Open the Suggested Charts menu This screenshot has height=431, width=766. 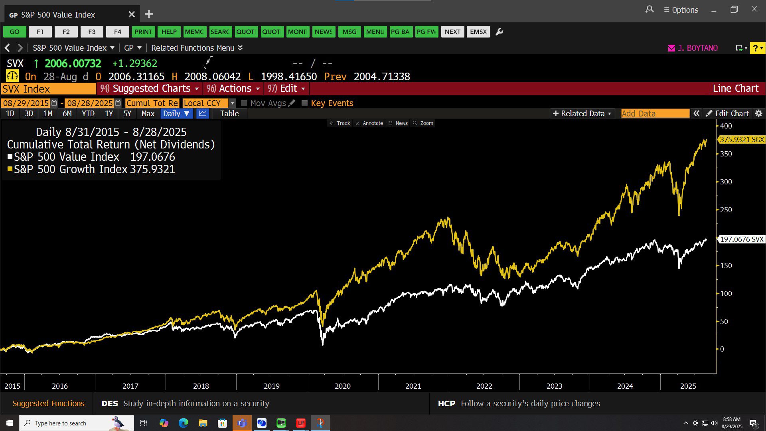151,88
